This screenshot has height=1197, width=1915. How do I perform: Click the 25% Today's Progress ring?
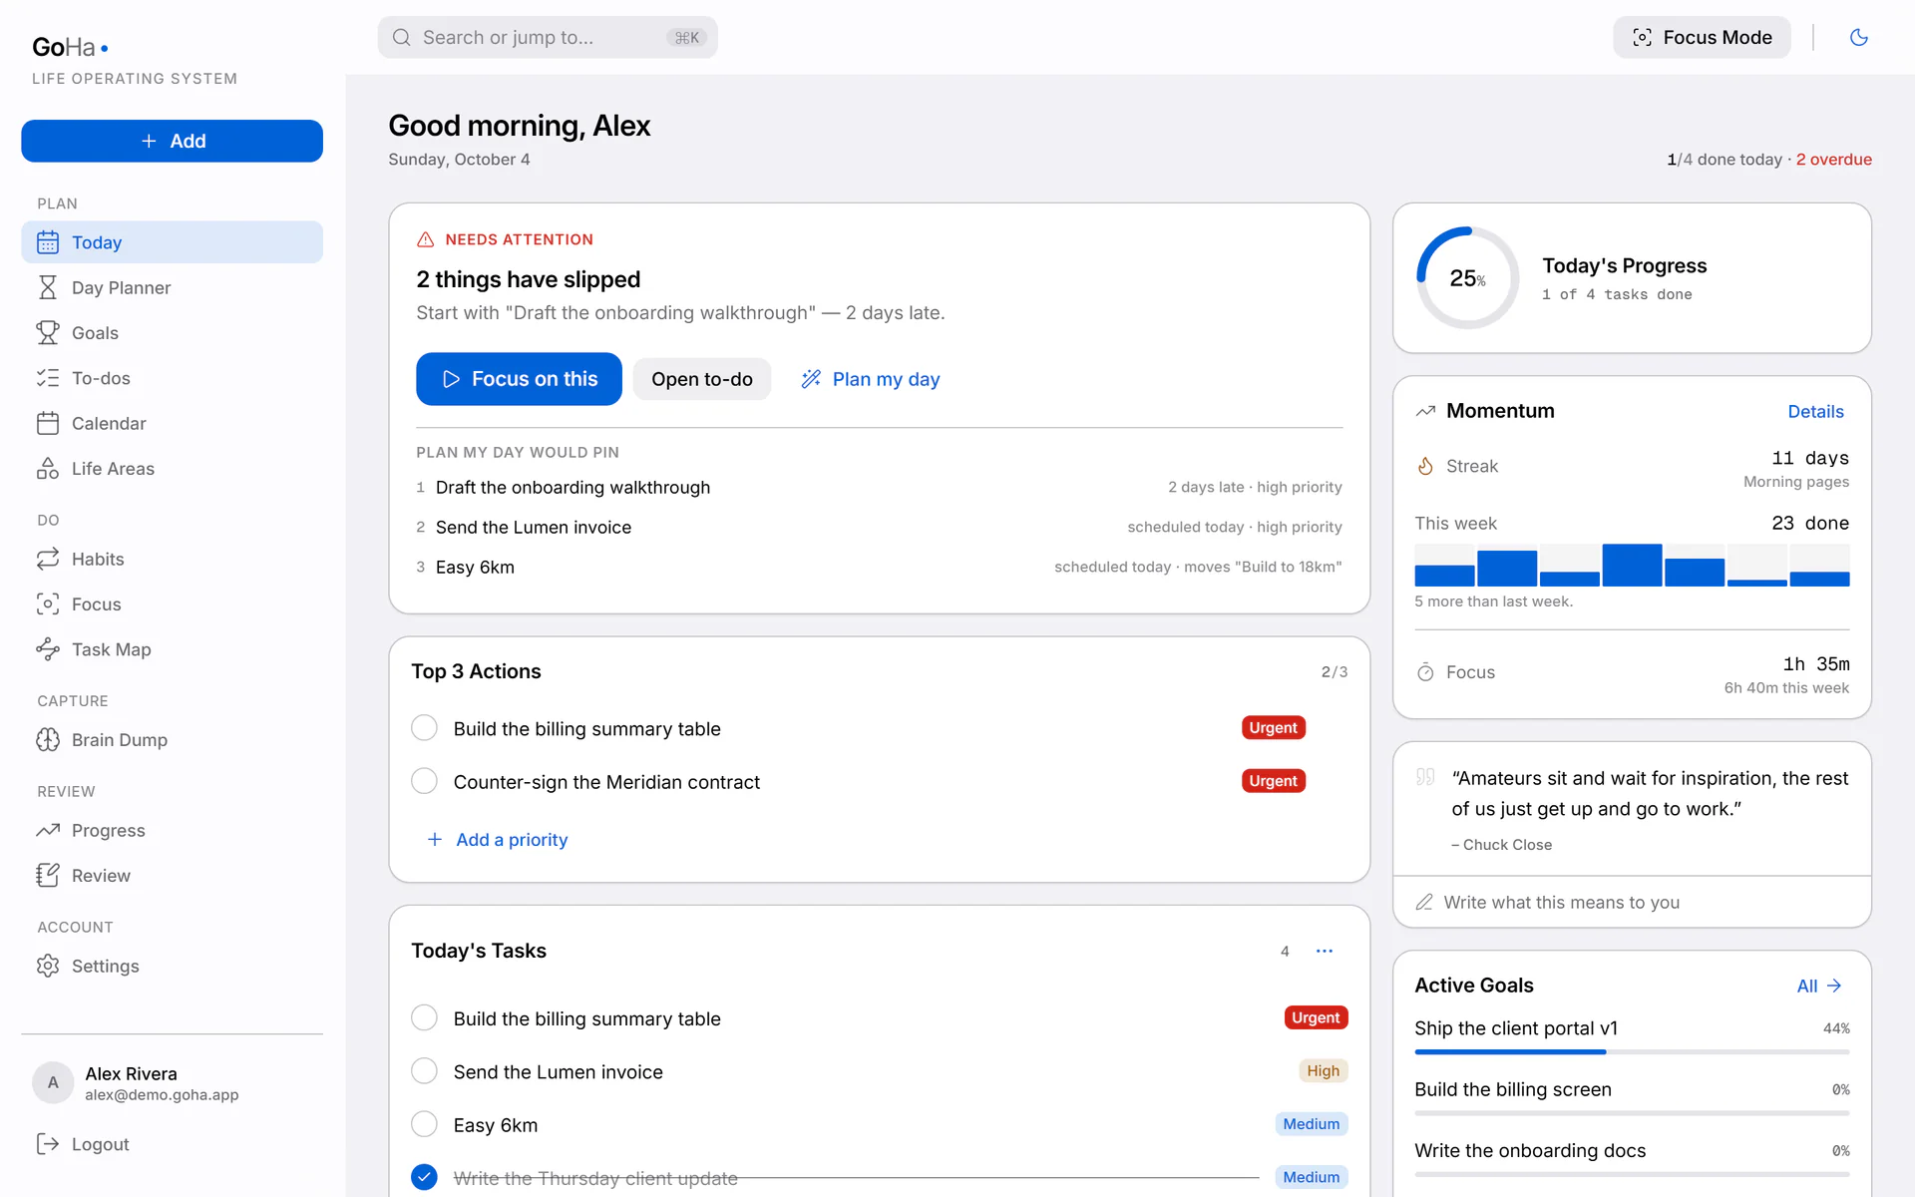pos(1467,278)
